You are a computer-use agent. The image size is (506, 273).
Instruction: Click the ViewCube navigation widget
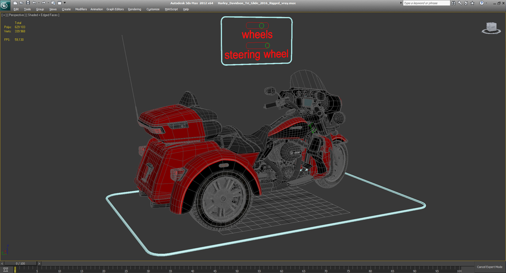(x=491, y=28)
